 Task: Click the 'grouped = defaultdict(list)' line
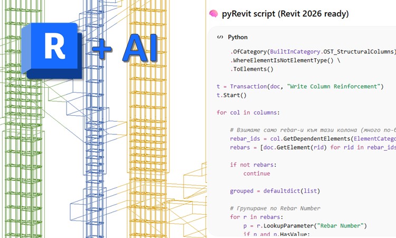275,191
